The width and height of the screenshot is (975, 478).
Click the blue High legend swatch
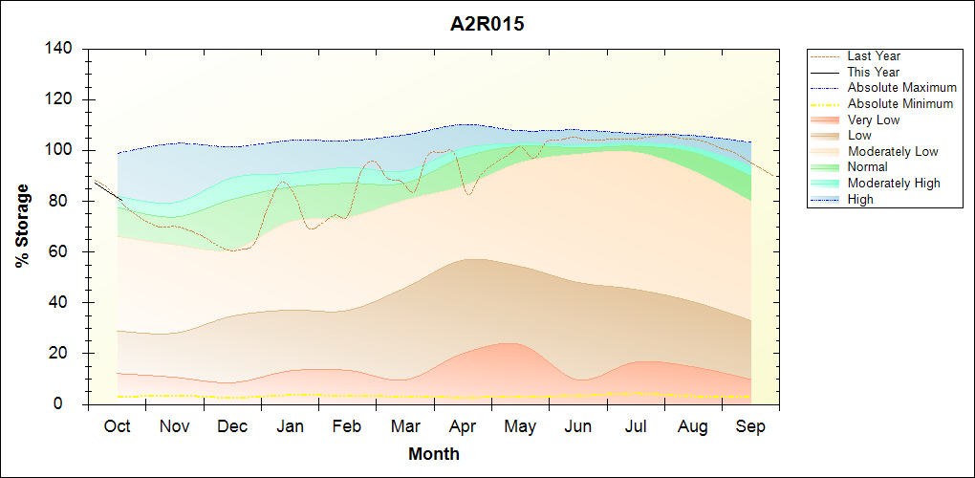[826, 200]
